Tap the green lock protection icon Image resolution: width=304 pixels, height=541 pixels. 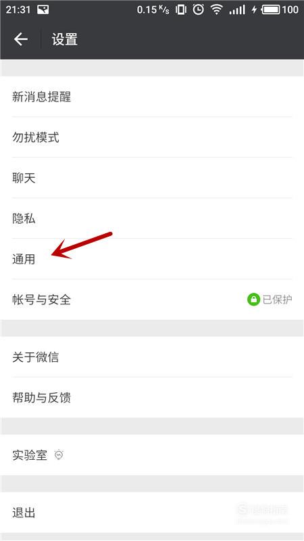253,300
